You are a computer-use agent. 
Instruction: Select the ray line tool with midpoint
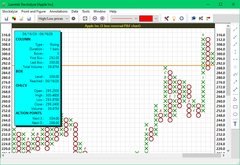click(x=235, y=37)
